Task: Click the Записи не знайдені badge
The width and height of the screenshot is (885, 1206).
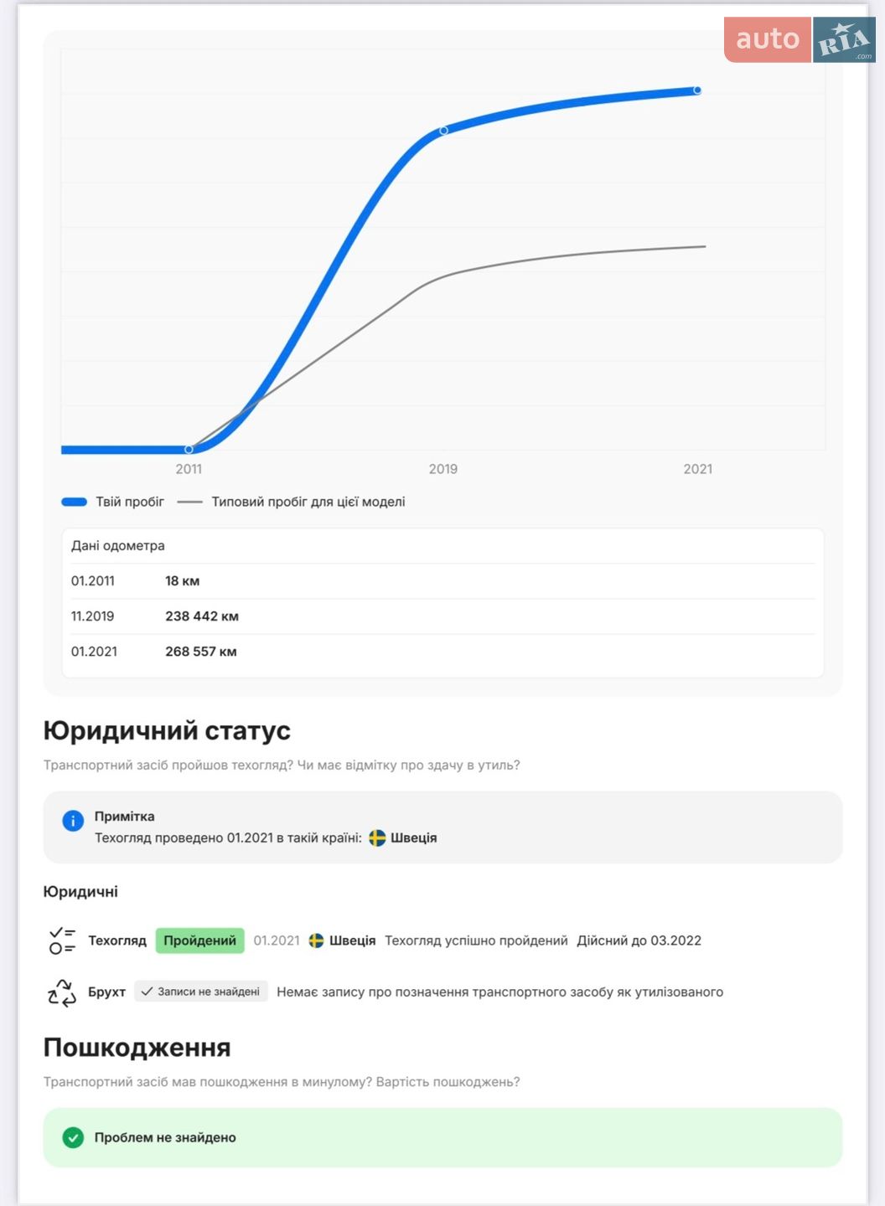Action: point(201,992)
